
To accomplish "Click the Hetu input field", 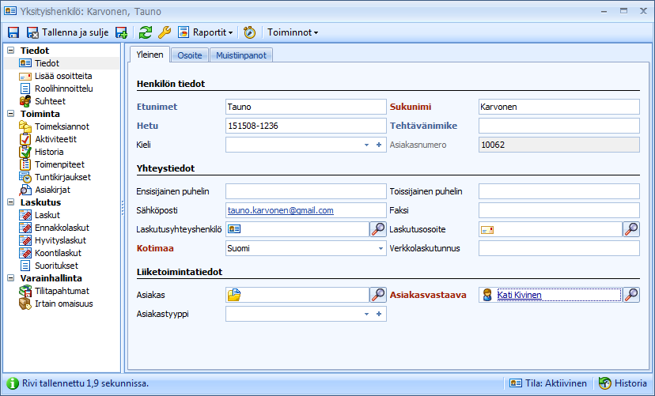I will (x=306, y=126).
